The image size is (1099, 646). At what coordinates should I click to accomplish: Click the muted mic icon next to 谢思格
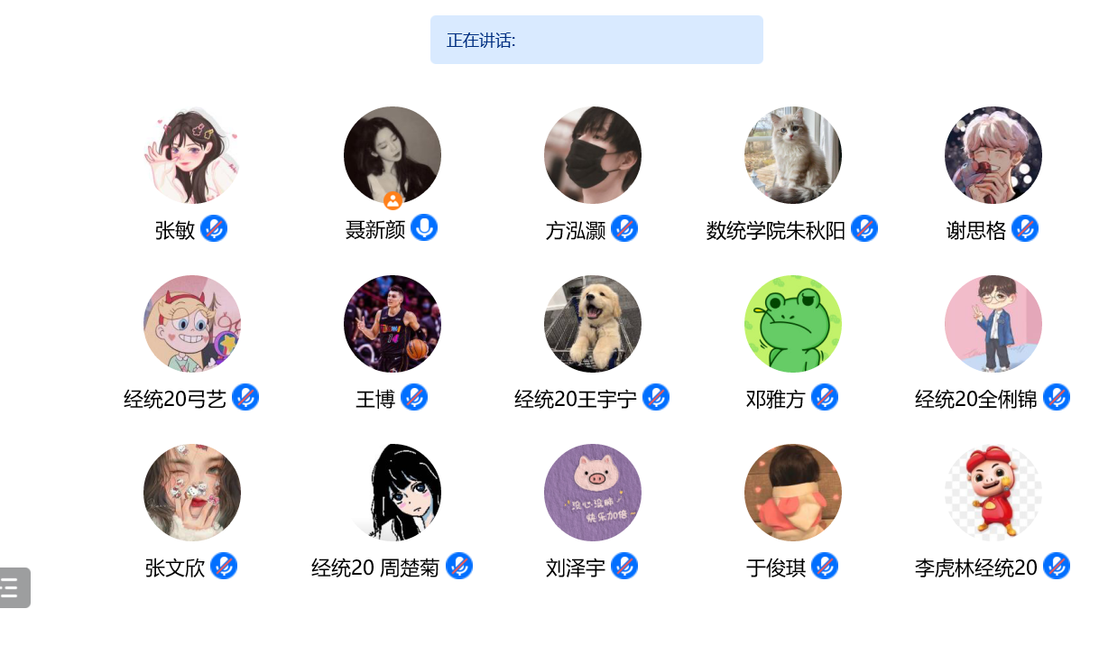point(1025,228)
